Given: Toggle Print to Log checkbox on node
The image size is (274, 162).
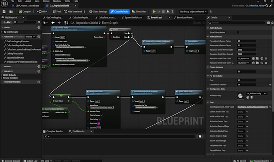Looking at the screenshot, I should 100,119.
